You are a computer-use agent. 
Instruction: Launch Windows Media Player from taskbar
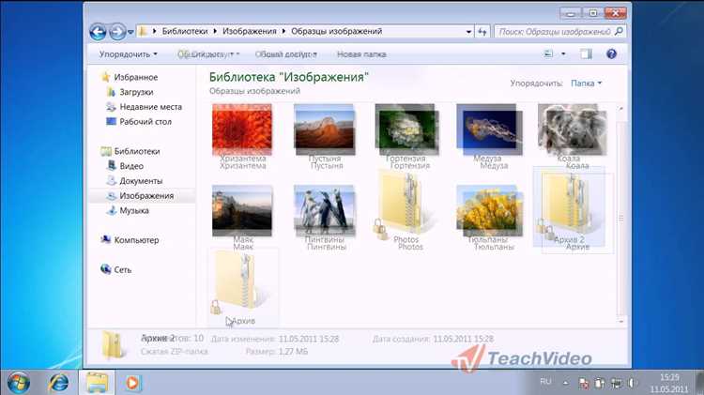[132, 383]
